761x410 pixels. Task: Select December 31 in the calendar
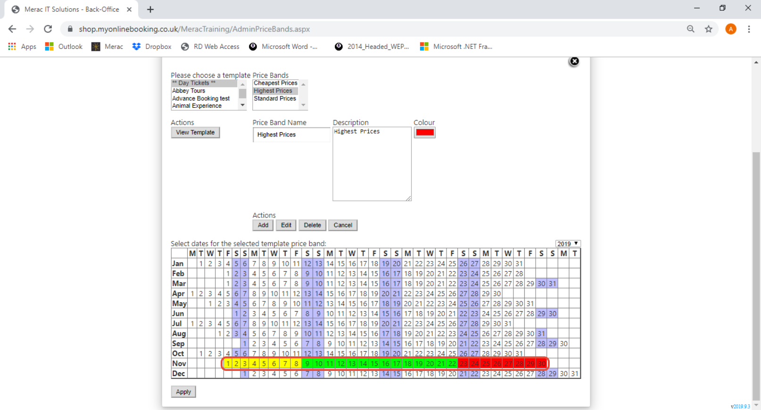[575, 374]
